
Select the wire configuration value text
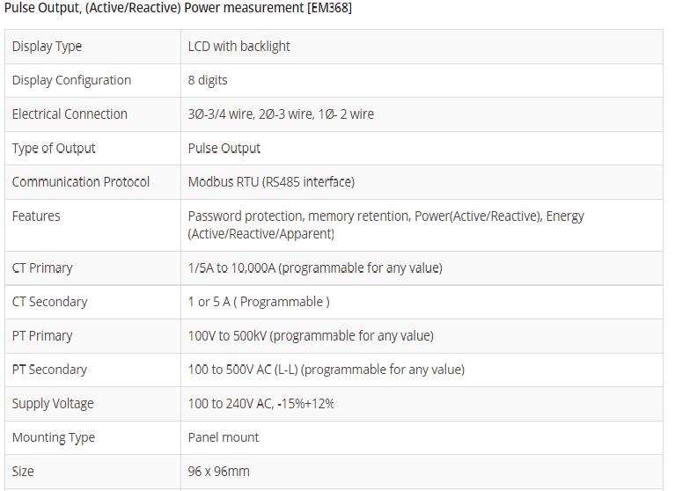tap(281, 114)
